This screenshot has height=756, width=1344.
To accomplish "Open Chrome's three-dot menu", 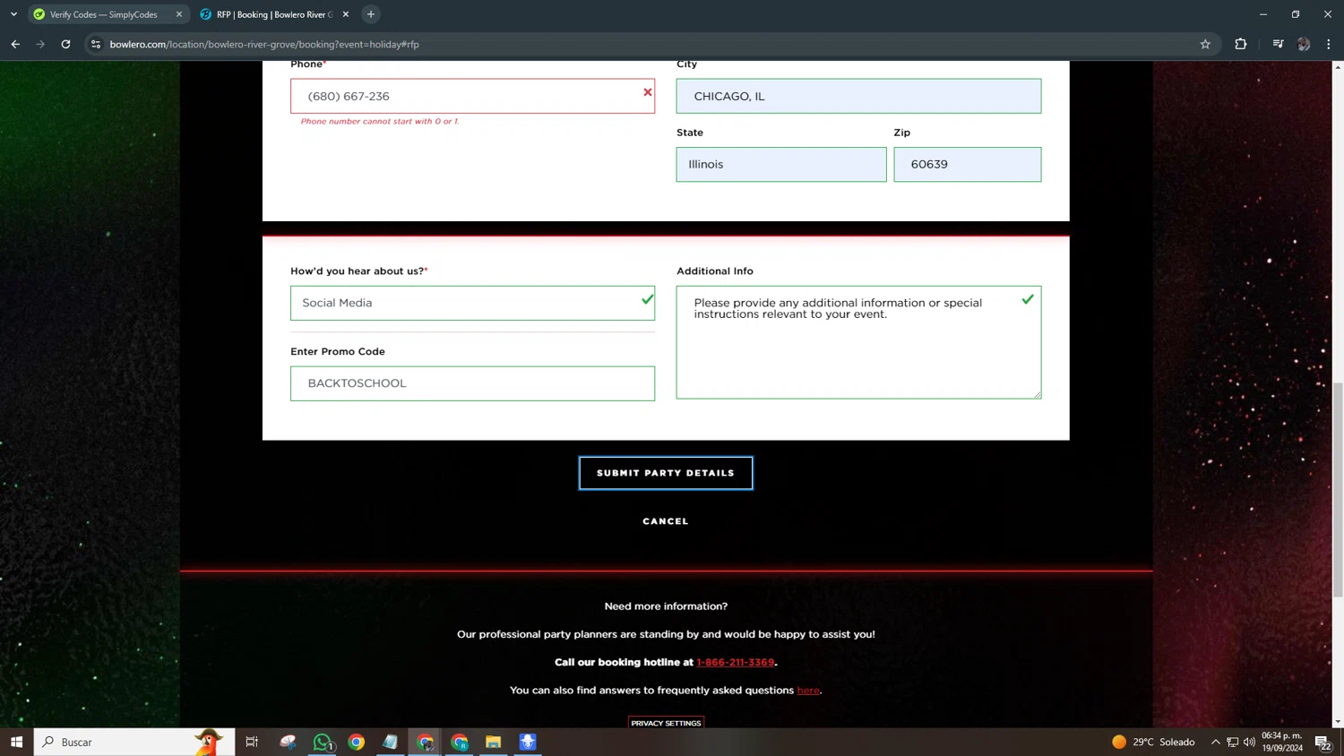I will pos(1328,44).
